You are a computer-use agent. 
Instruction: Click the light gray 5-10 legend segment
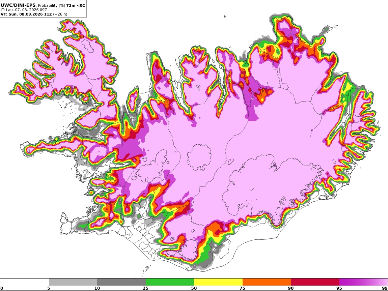[x=73, y=282]
